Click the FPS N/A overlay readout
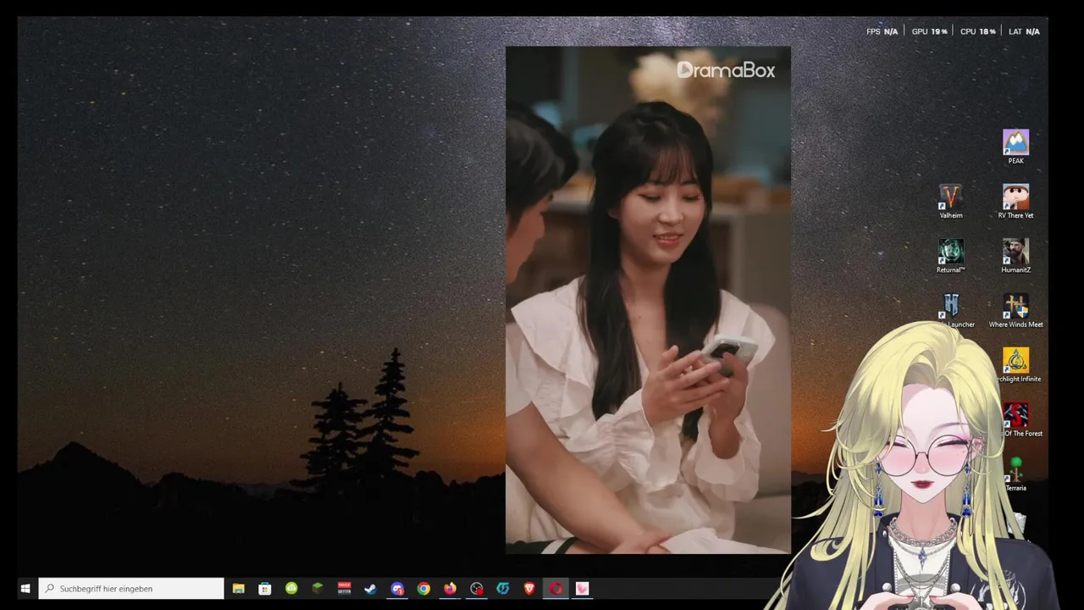 (882, 31)
